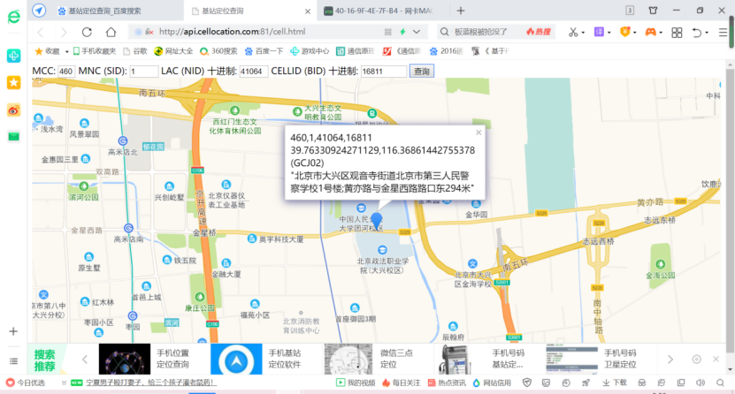Open 手机收藏夹 bookmark
The width and height of the screenshot is (735, 394).
95,51
